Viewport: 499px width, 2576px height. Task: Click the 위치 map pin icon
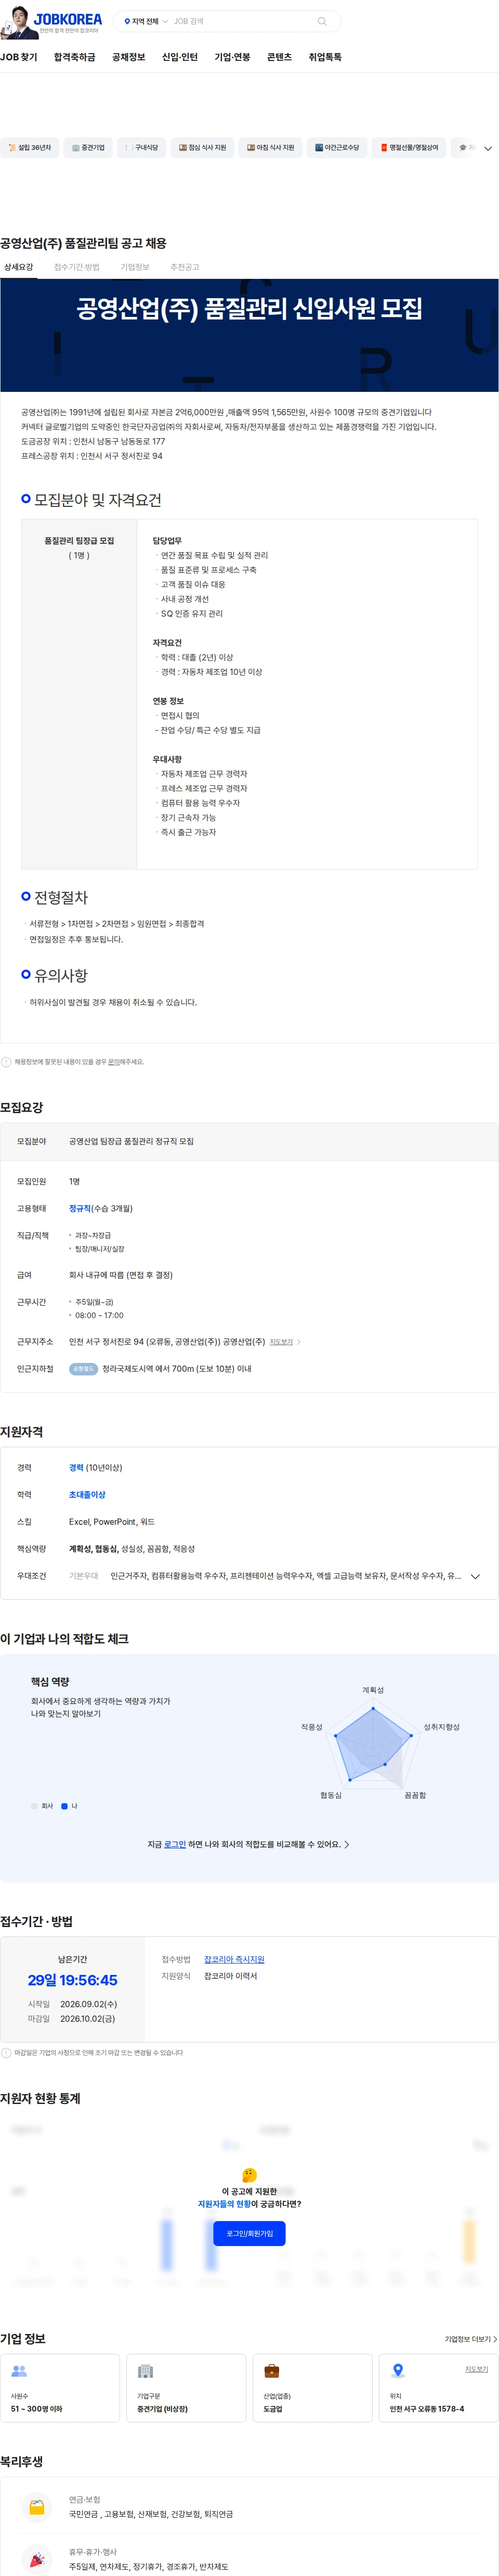[398, 2370]
